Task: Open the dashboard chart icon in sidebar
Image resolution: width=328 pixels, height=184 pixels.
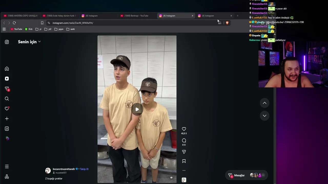Action: coord(7,129)
